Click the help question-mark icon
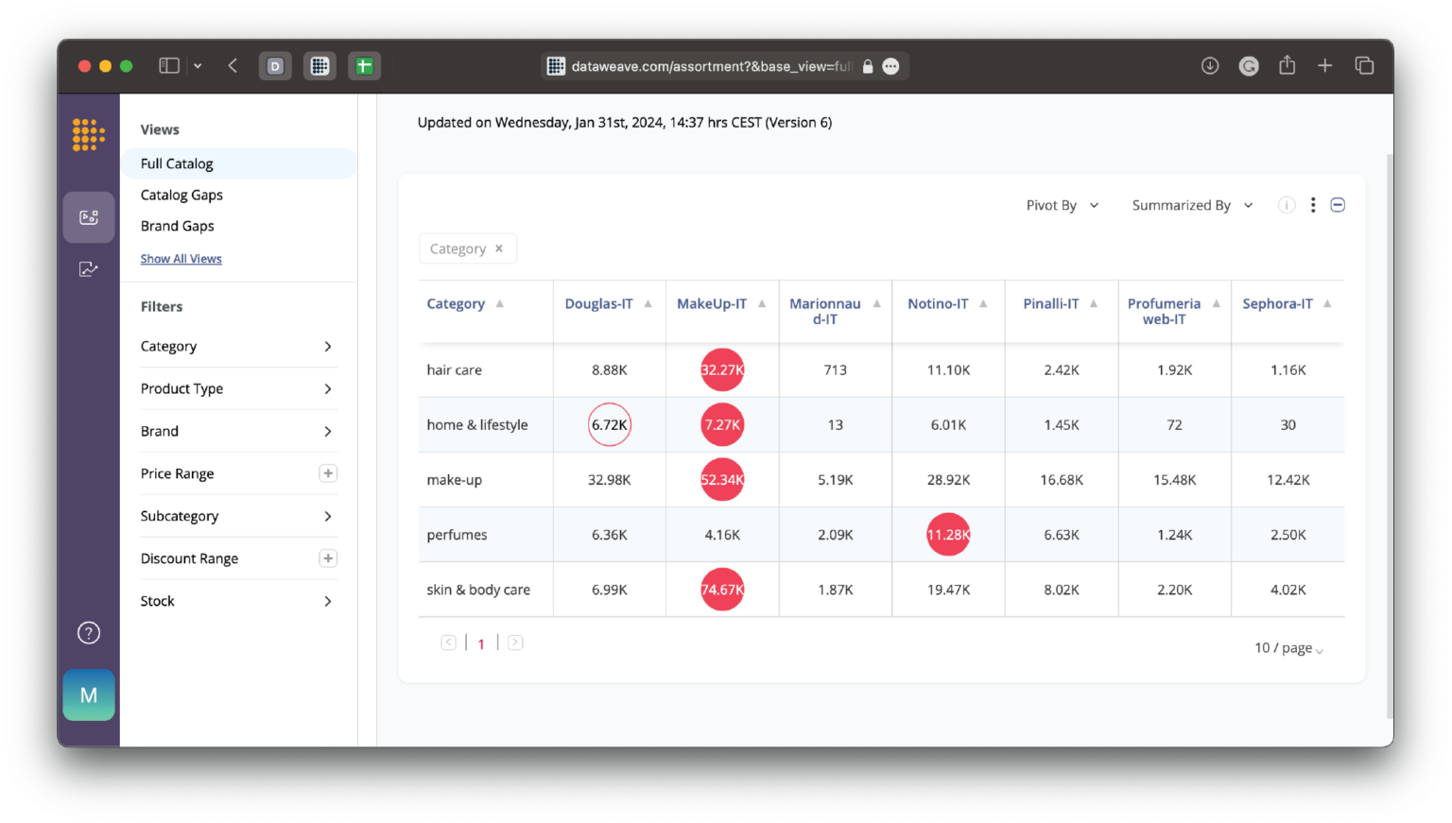Viewport: 1452px width, 823px height. tap(88, 632)
